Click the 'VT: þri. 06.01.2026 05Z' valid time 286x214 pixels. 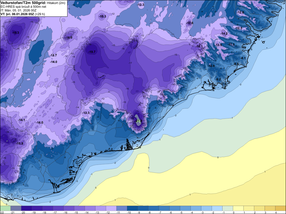17,14
